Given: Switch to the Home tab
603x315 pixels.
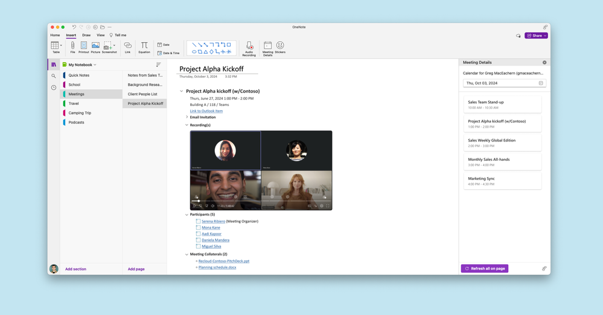Looking at the screenshot, I should (x=55, y=35).
